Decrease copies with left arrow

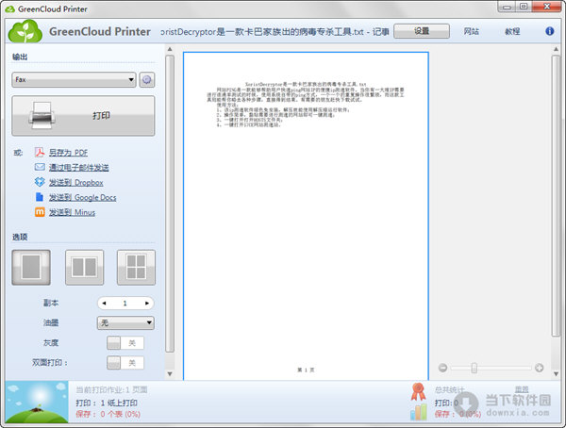click(x=104, y=304)
